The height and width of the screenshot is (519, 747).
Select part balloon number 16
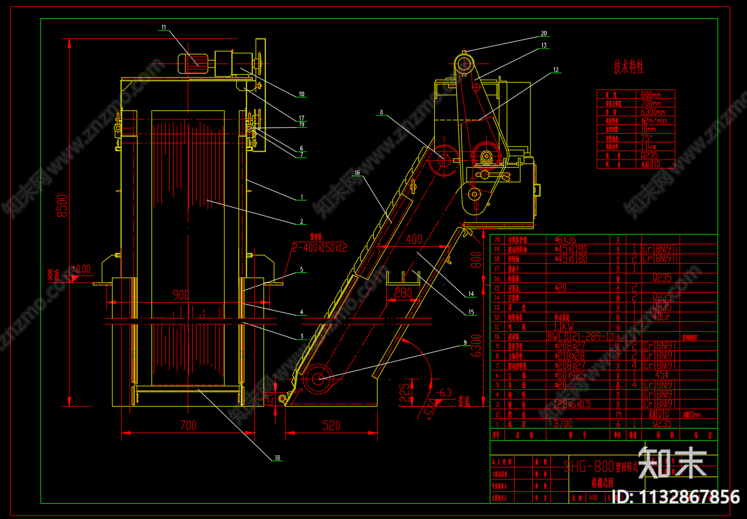coord(357,173)
